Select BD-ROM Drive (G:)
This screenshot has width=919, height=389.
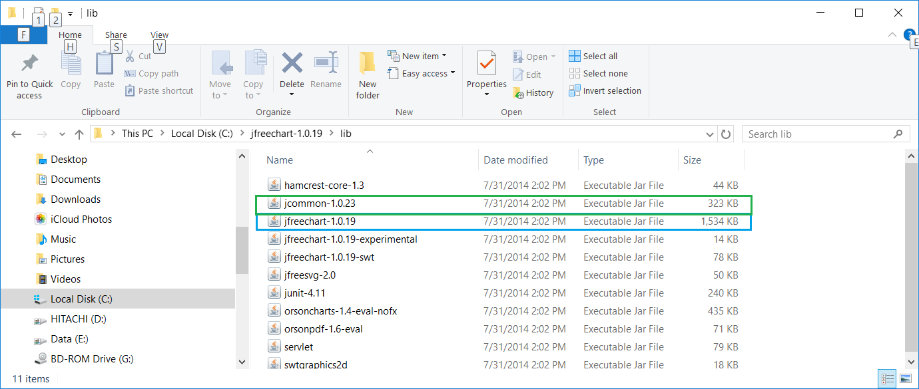click(x=92, y=359)
